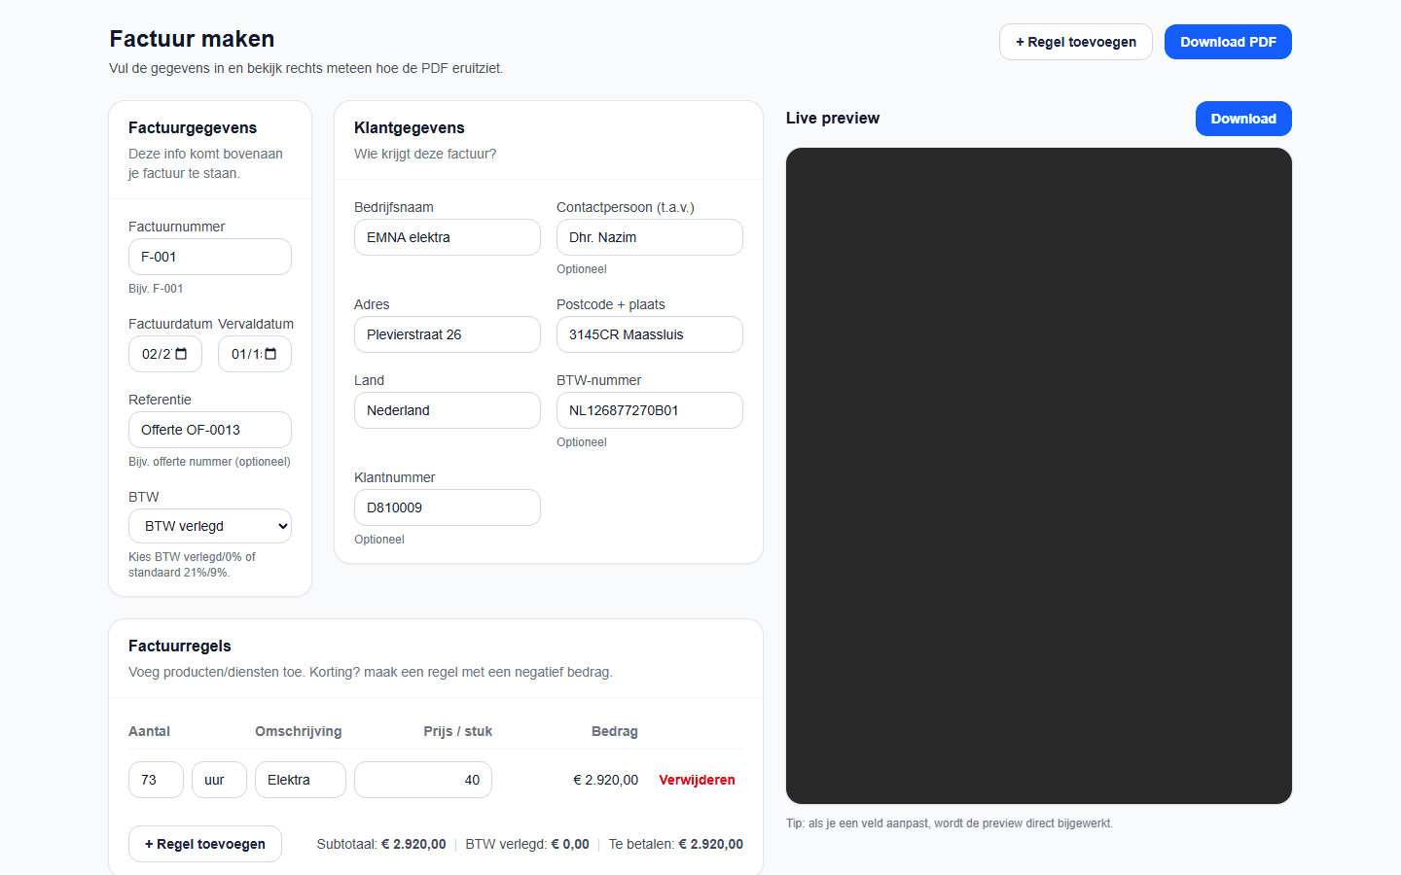The height and width of the screenshot is (875, 1401).
Task: Edit the Referentie field Offerte OF-0013
Action: click(210, 430)
